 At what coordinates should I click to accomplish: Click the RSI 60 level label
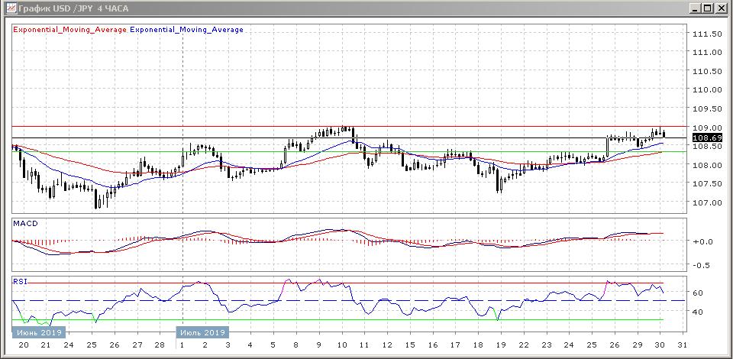698,293
